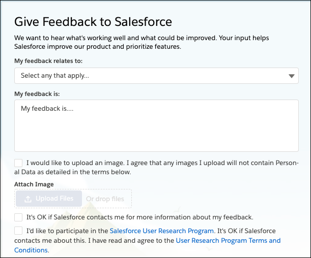Click into the "My feedback is...." text area

pyautogui.click(x=156, y=125)
